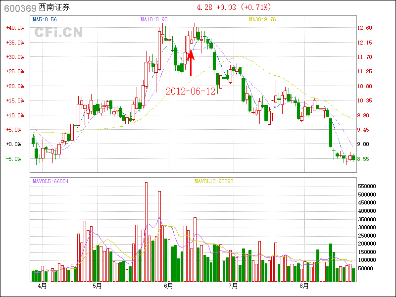Click the +0.0% axis label
Viewport: 396px width, 297px height.
[x=14, y=144]
